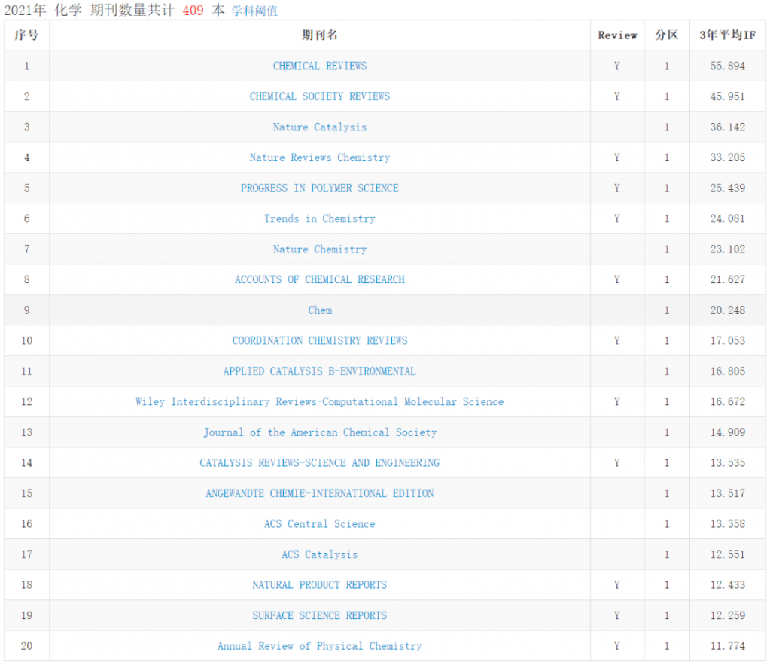Open the Wiley Interdisciplinary Reviews-Computational Molecular Science link
The image size is (770, 662).
click(x=320, y=401)
